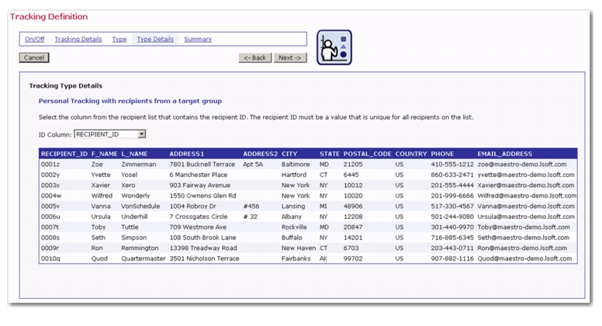
Task: Click the STATE column header
Action: click(330, 154)
